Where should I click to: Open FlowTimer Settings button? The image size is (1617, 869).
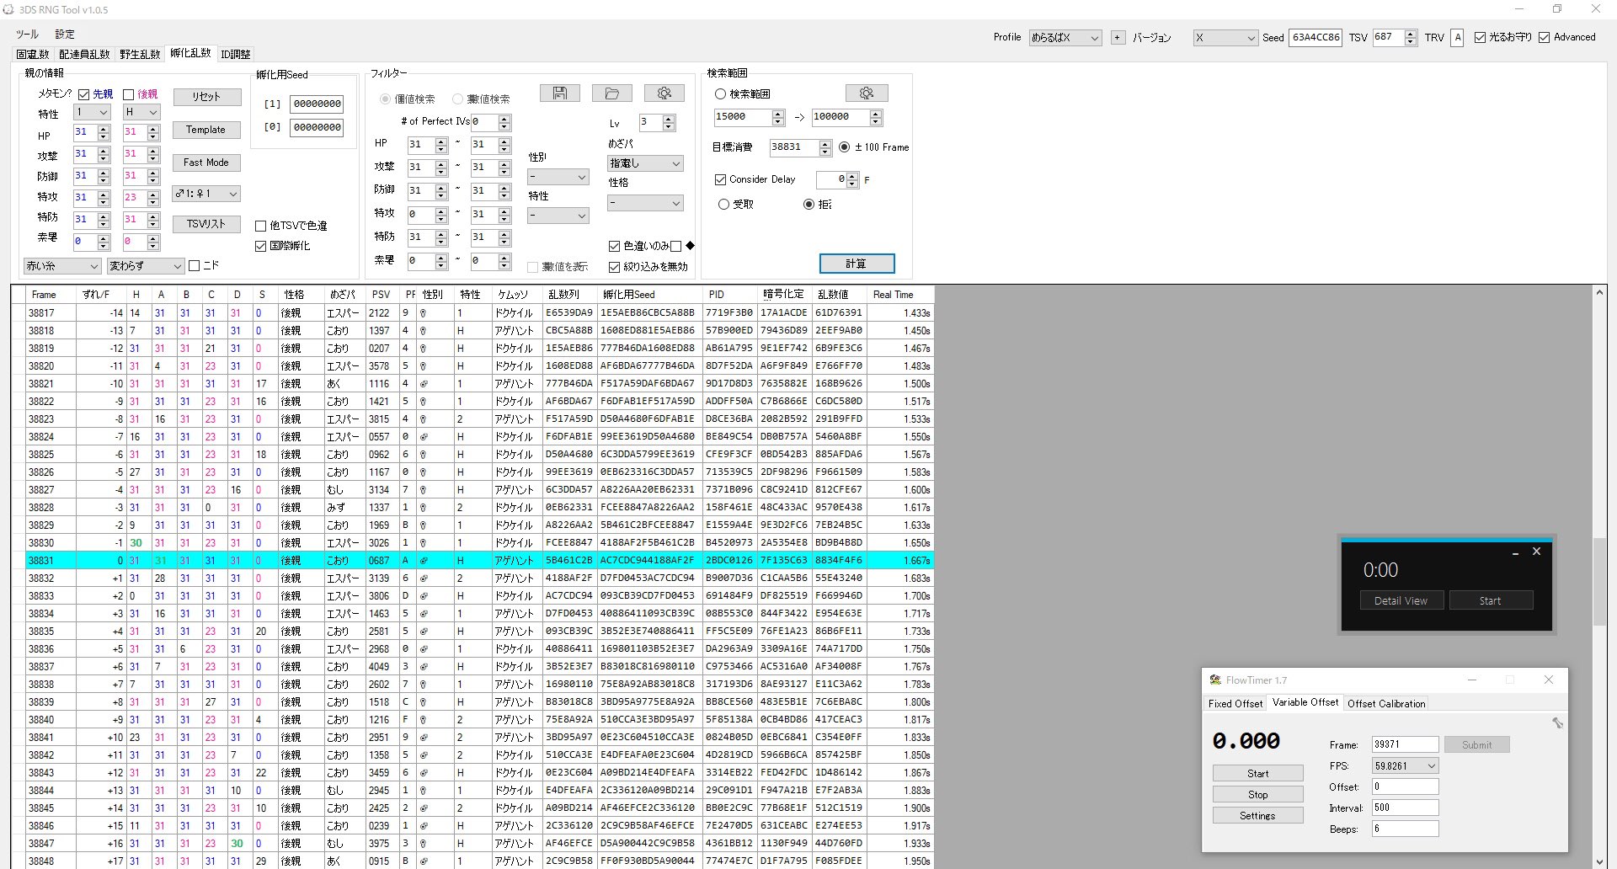tap(1258, 815)
